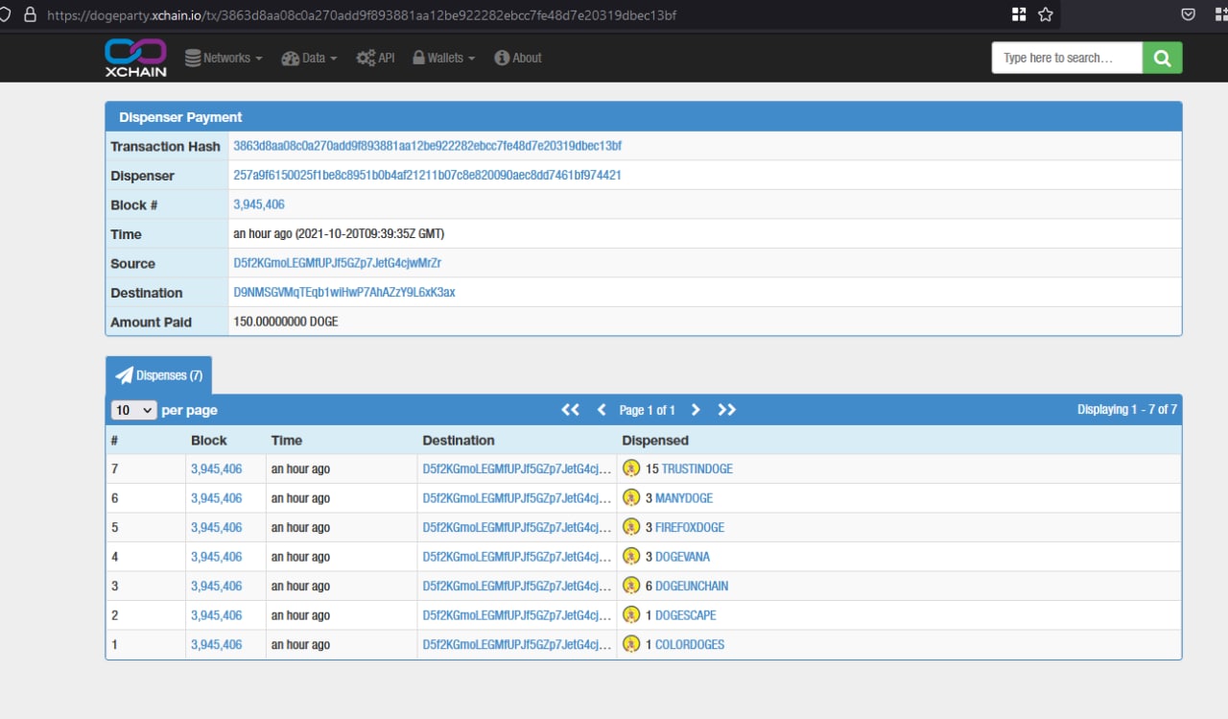
Task: Click the FIREFOXDOGE coin icon
Action: (631, 527)
